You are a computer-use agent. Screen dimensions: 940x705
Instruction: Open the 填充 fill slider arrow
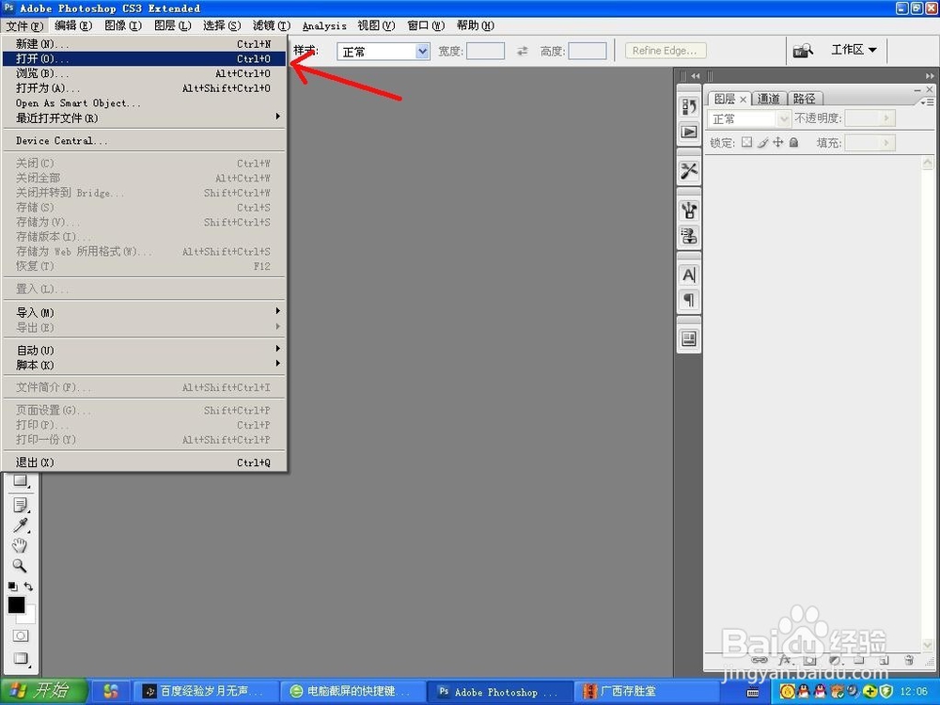[x=886, y=143]
